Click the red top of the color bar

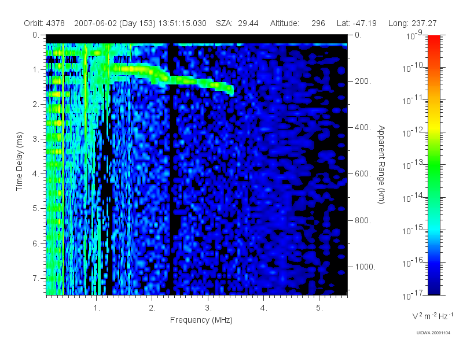point(434,40)
